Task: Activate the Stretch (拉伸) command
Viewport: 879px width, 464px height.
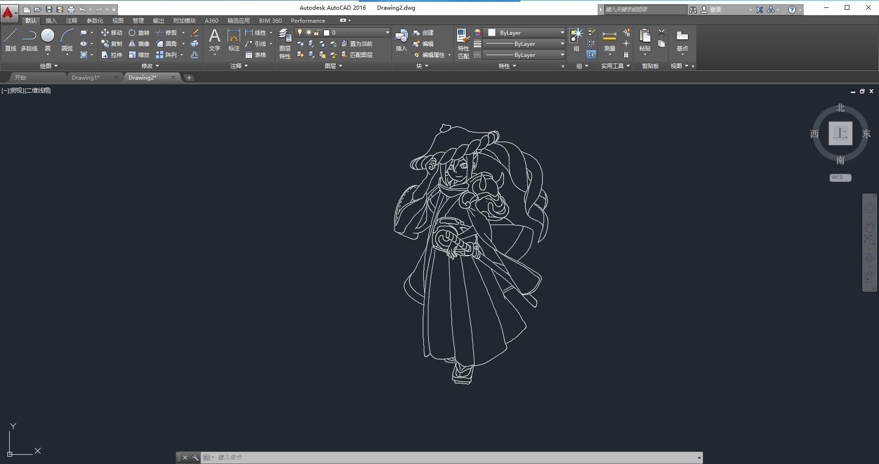Action: click(111, 55)
